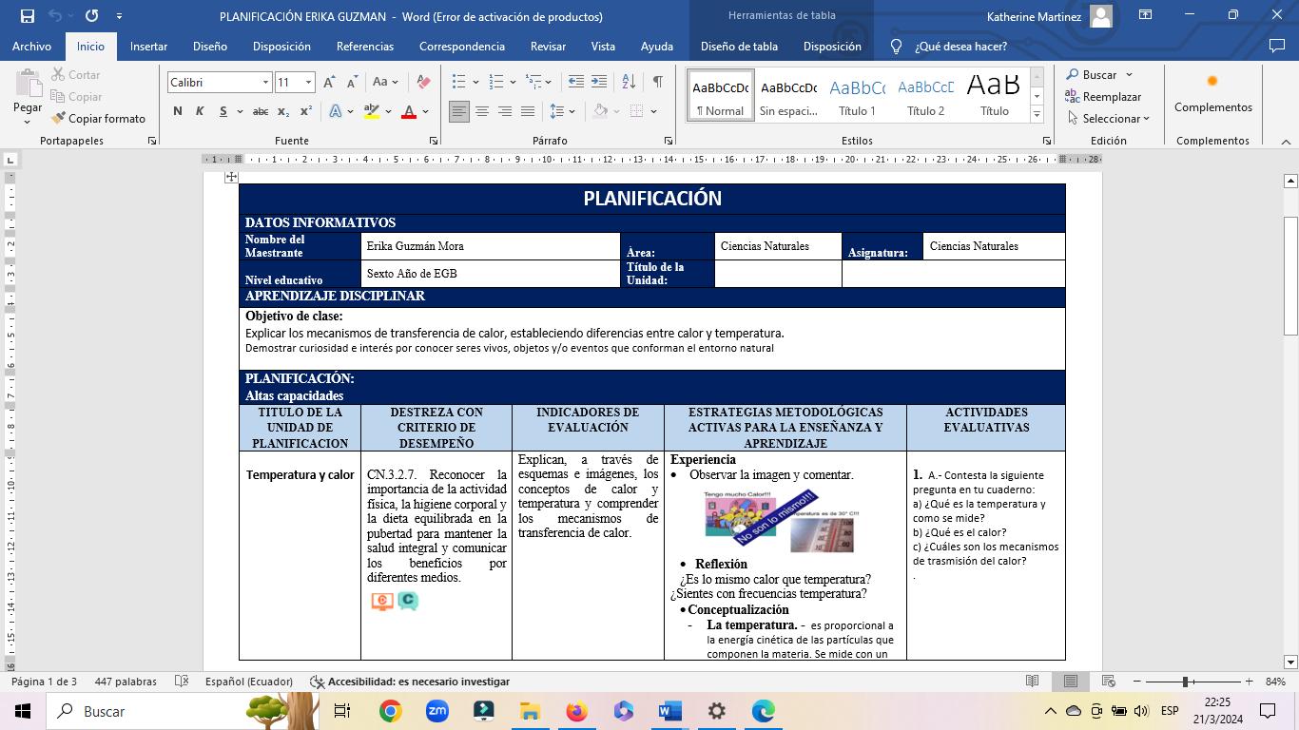The height and width of the screenshot is (730, 1299).
Task: Toggle strikethrough on the text
Action: (260, 111)
